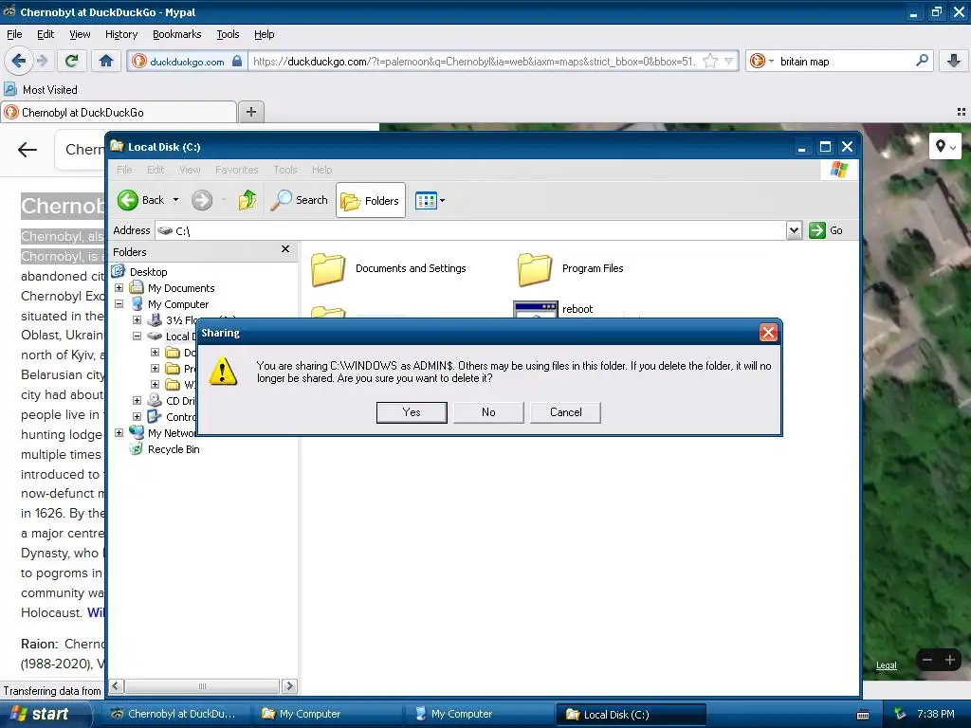Select the reboot file icon
This screenshot has height=728, width=971.
point(535,310)
